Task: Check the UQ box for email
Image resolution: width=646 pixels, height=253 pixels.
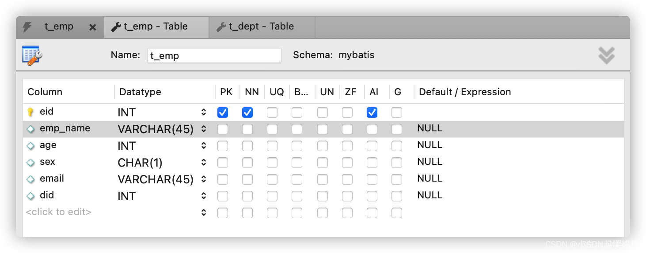Action: 272,179
